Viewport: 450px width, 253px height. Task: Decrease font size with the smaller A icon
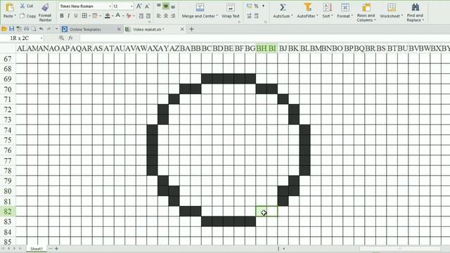(x=147, y=6)
